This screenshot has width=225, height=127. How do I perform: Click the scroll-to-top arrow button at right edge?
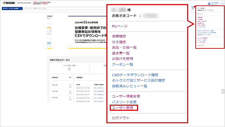pyautogui.click(x=223, y=91)
